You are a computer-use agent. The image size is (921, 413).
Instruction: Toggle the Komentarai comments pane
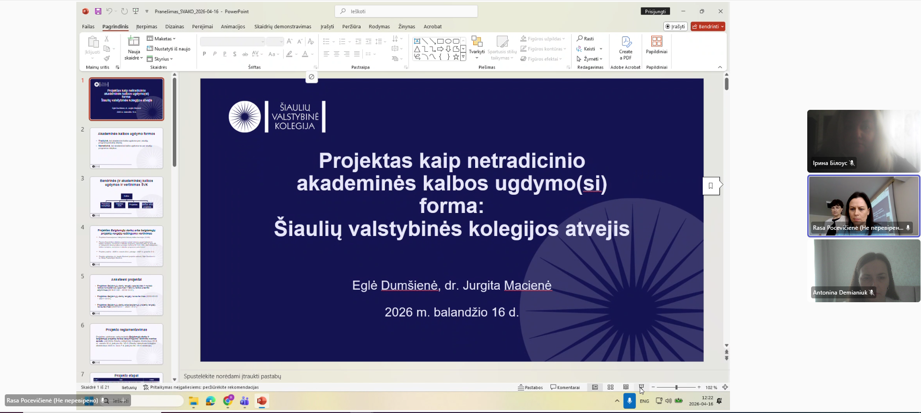click(x=565, y=387)
